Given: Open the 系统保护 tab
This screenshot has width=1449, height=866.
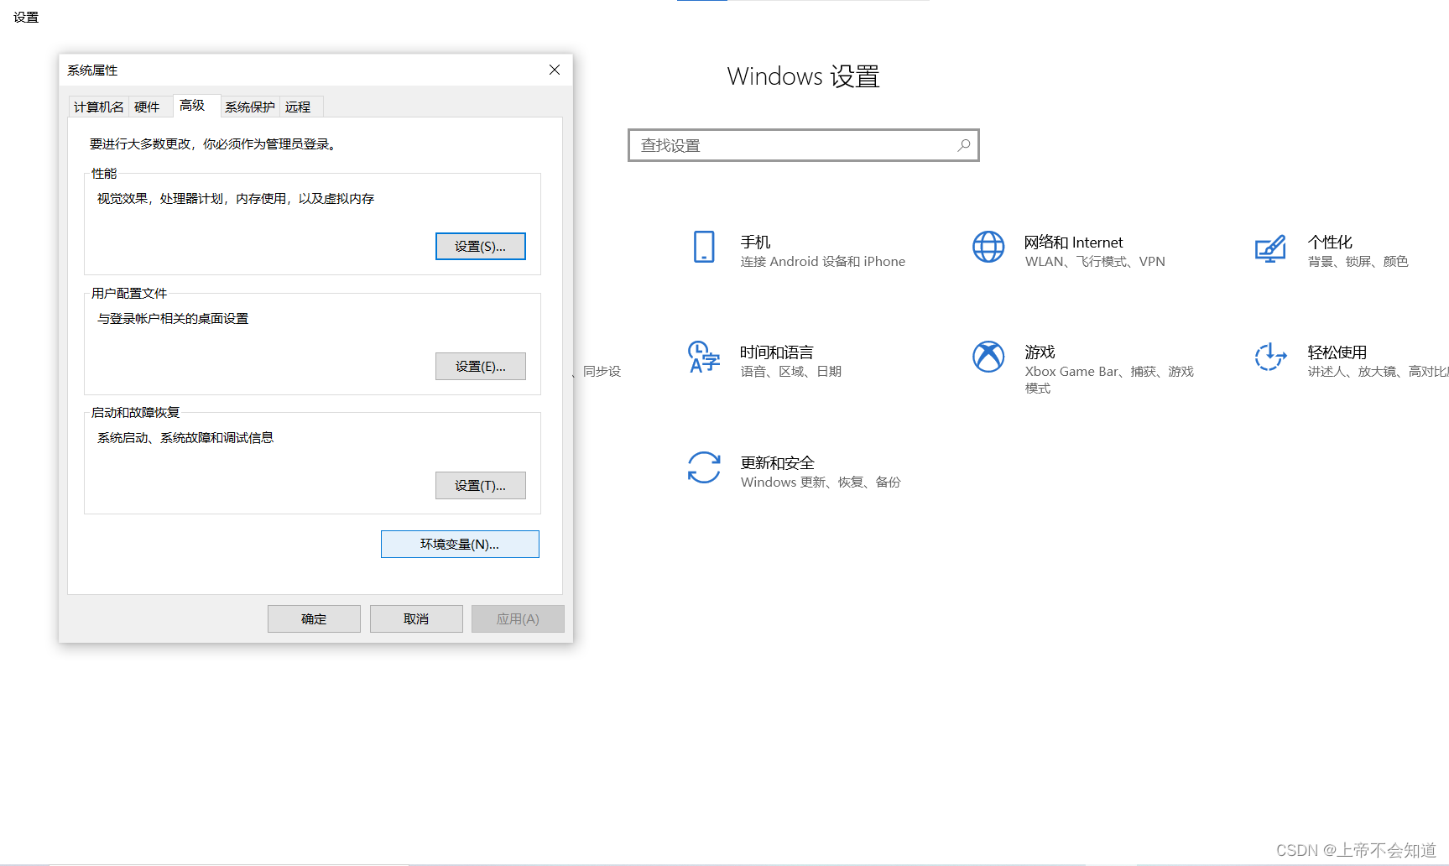Looking at the screenshot, I should pyautogui.click(x=250, y=107).
